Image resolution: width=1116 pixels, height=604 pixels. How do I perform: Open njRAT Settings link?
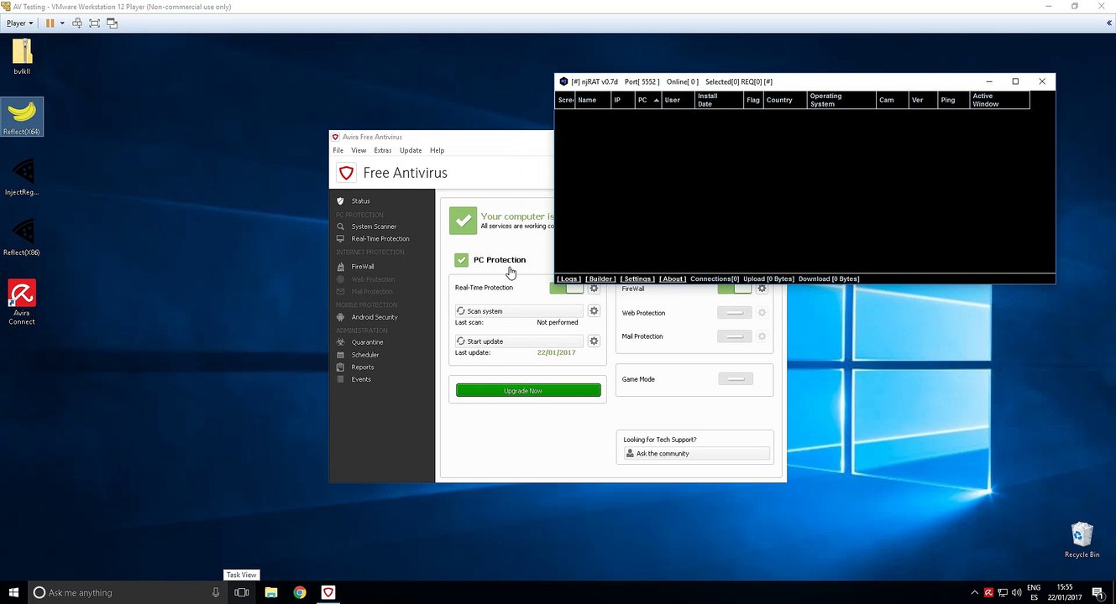(637, 279)
